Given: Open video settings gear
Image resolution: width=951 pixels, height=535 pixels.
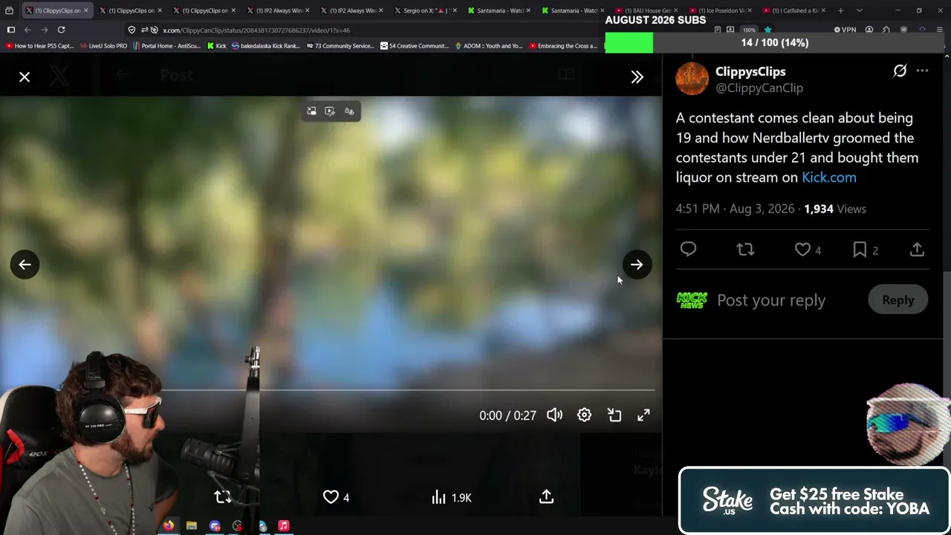Looking at the screenshot, I should click(x=585, y=415).
